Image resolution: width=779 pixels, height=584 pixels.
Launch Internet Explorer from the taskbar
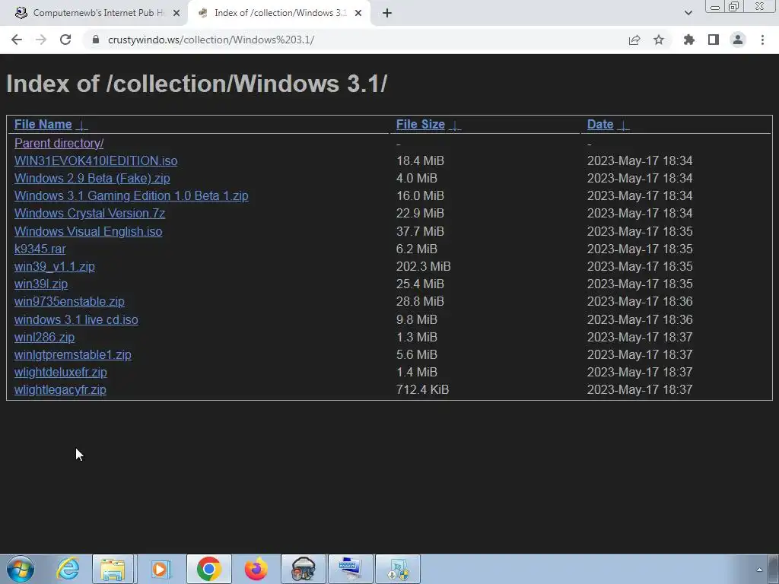point(67,569)
